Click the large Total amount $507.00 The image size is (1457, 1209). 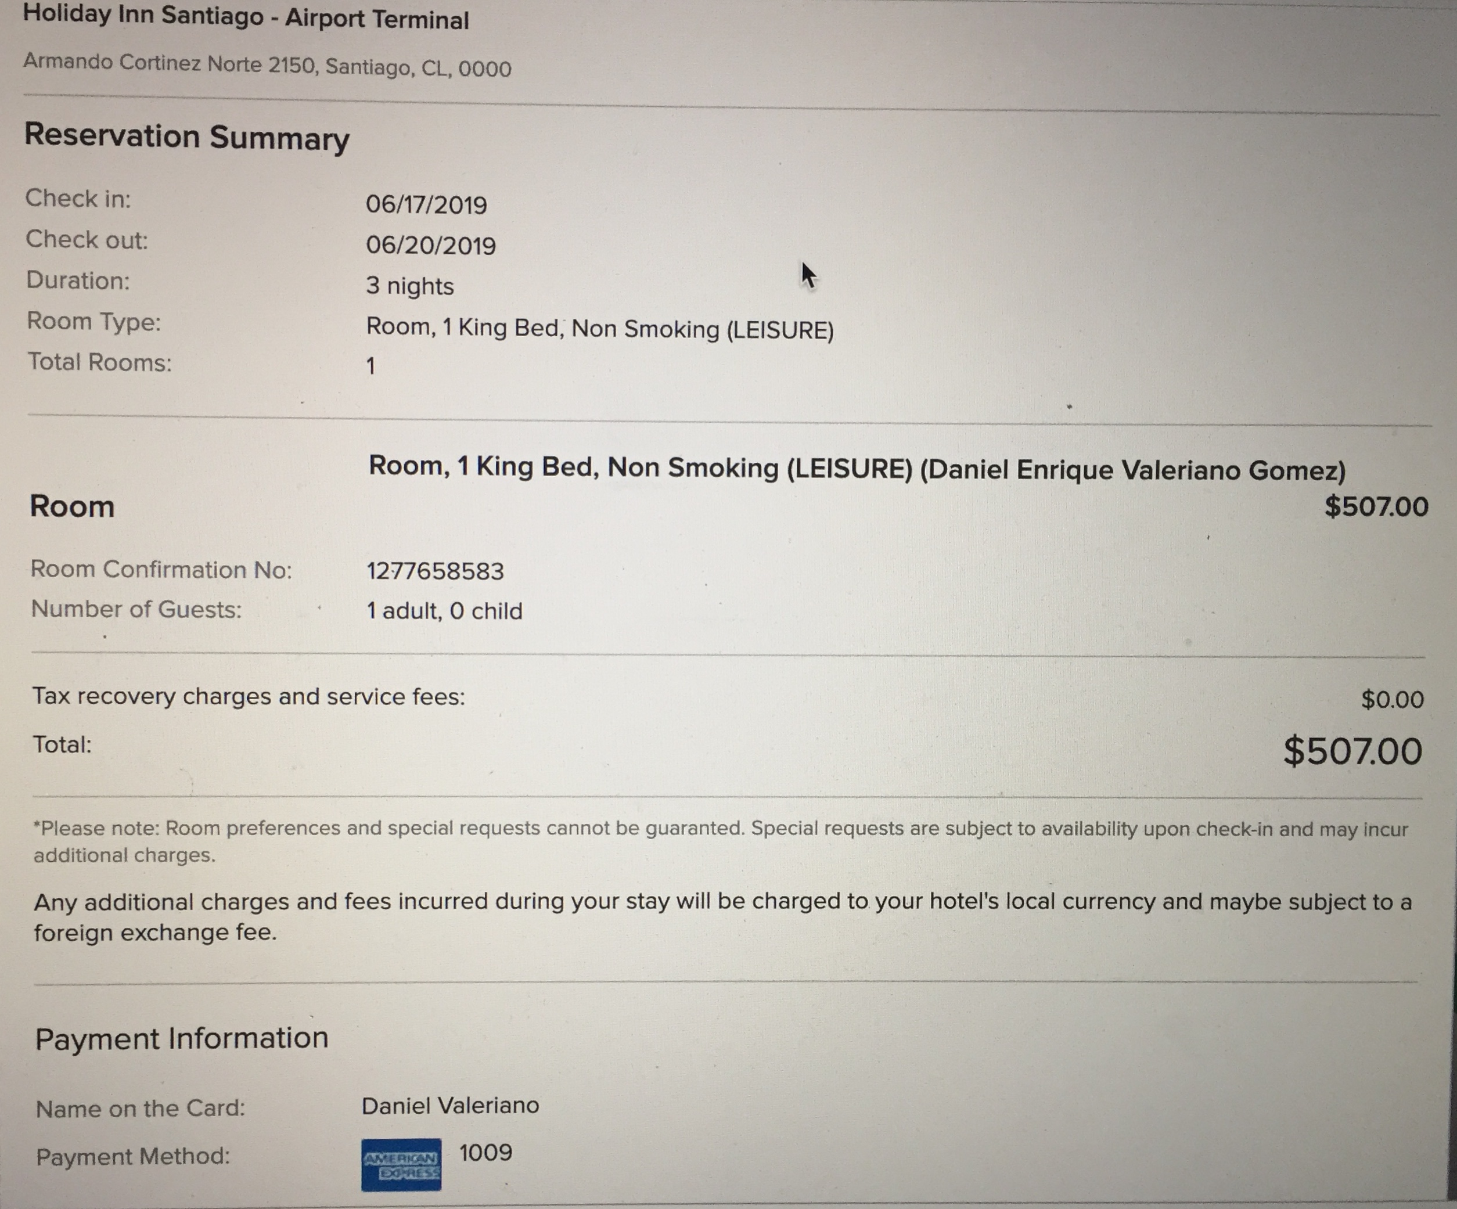pos(1353,751)
